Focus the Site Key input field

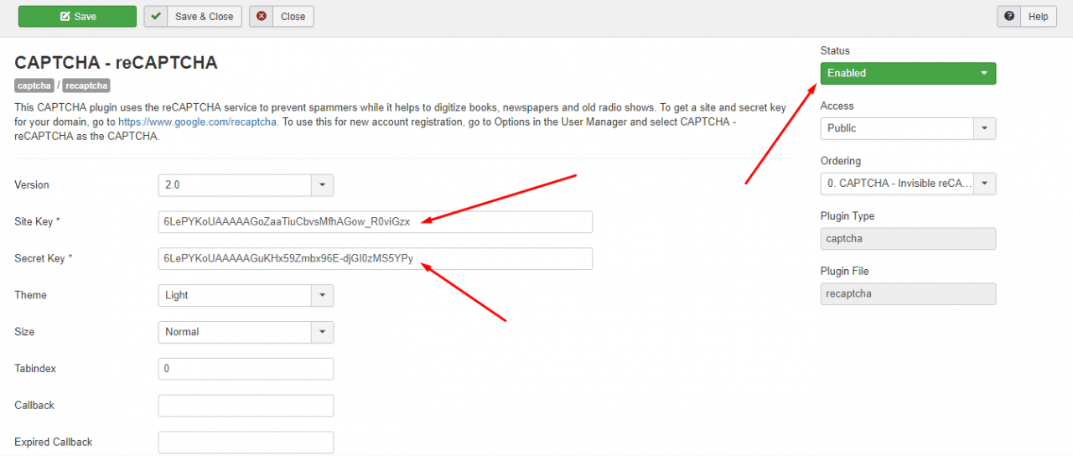click(x=376, y=222)
